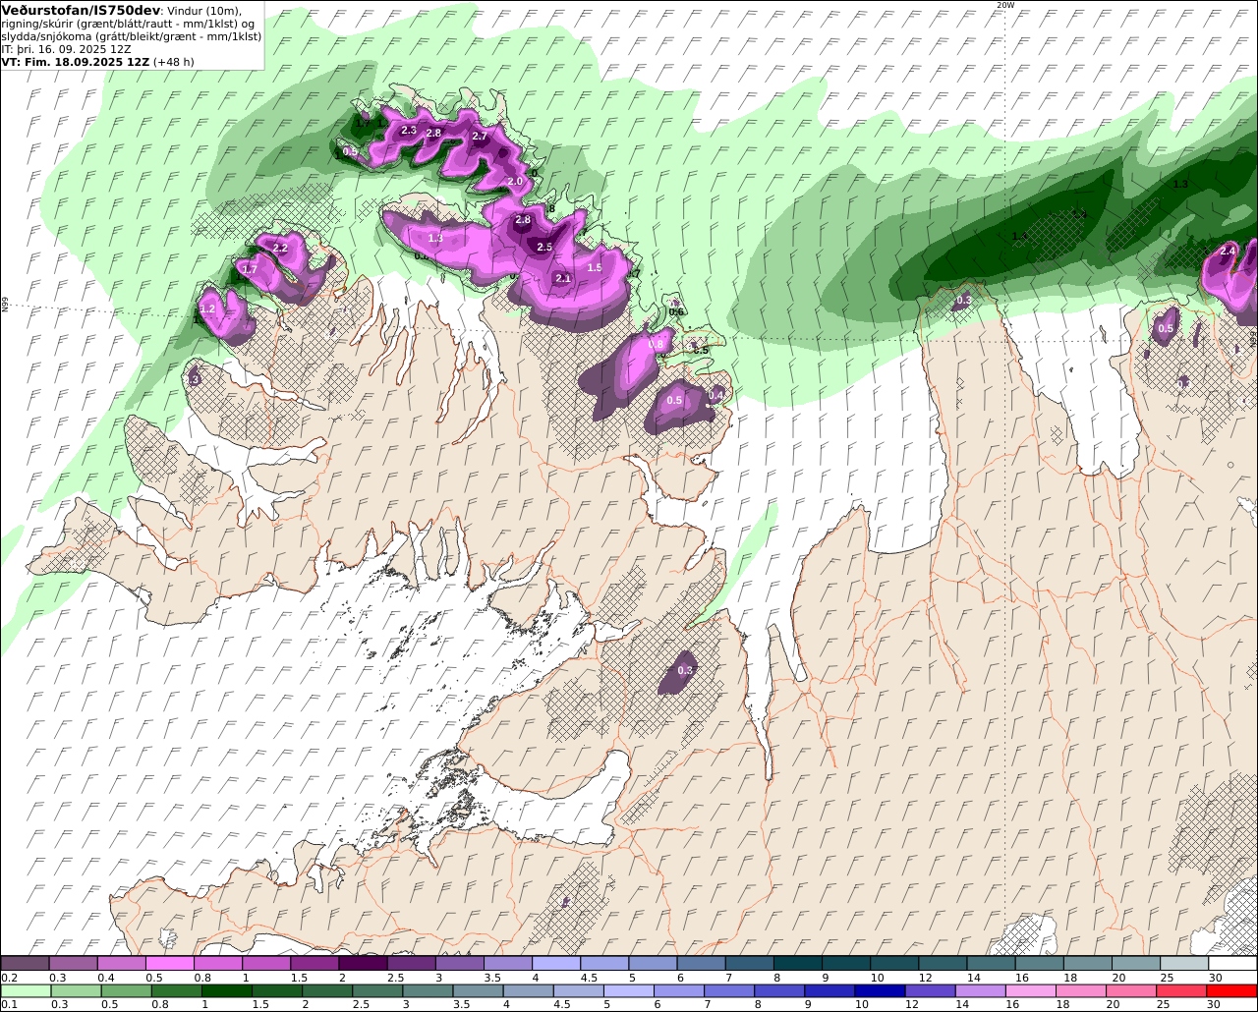This screenshot has width=1258, height=1012.
Task: Click the pale green 0.1 legend swatch
Action: coord(25,991)
